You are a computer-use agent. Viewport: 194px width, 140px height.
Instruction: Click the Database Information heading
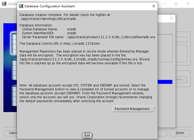click(36, 25)
